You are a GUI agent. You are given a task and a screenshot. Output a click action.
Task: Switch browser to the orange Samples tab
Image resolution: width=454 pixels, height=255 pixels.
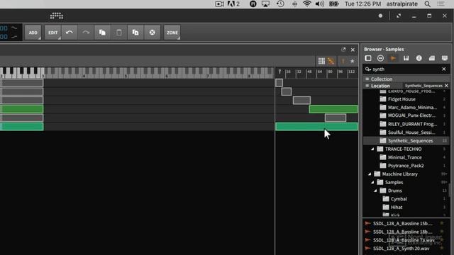point(393,58)
